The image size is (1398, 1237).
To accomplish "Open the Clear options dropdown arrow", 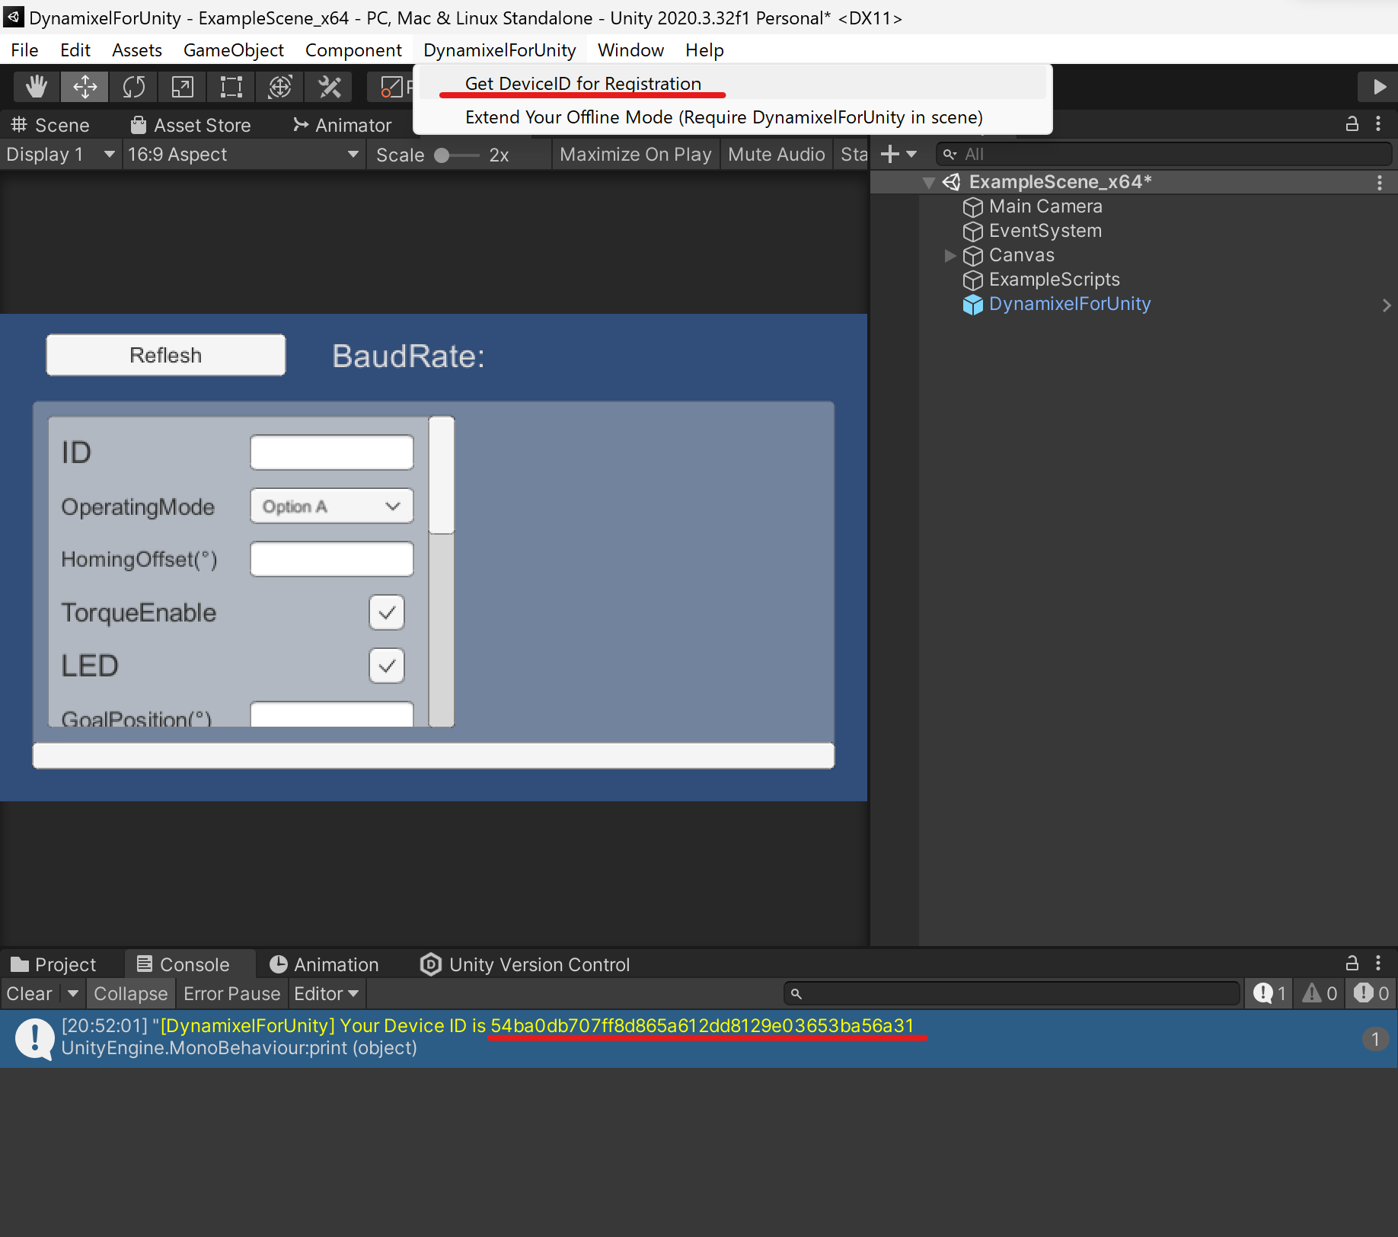I will (73, 994).
